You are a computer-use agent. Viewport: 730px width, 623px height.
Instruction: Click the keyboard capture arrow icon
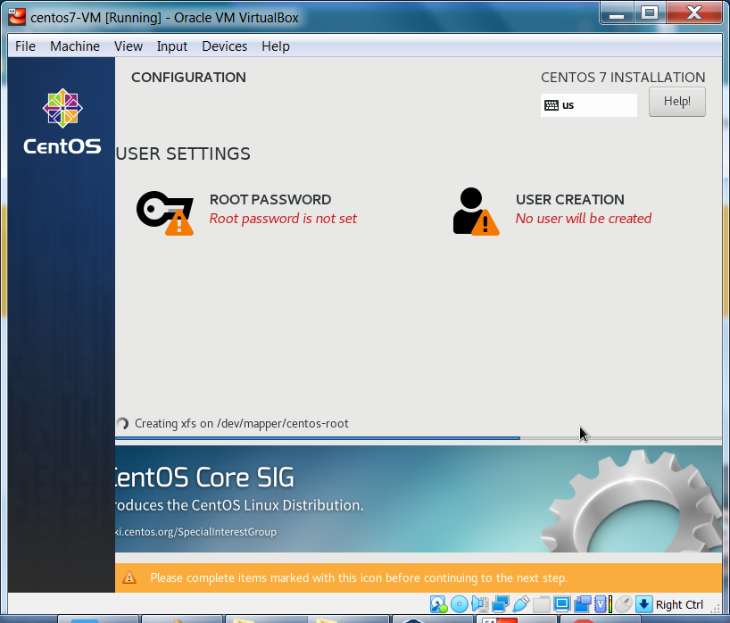tap(643, 604)
